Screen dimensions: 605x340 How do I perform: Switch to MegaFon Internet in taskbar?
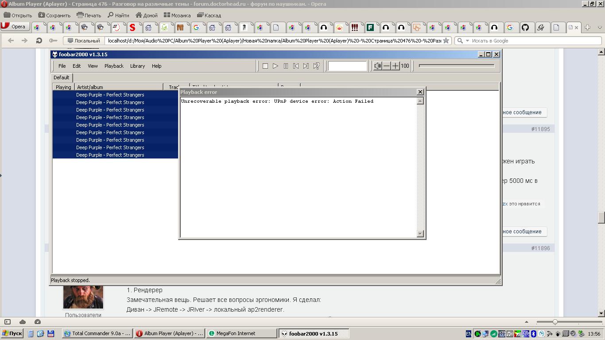241,334
